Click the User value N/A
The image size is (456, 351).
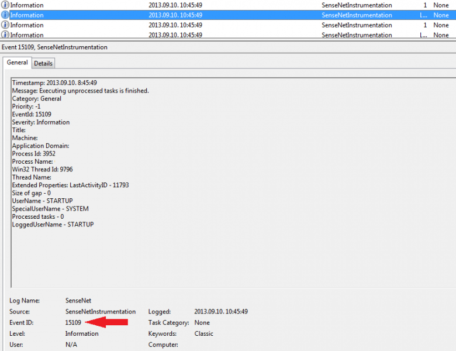(x=71, y=345)
